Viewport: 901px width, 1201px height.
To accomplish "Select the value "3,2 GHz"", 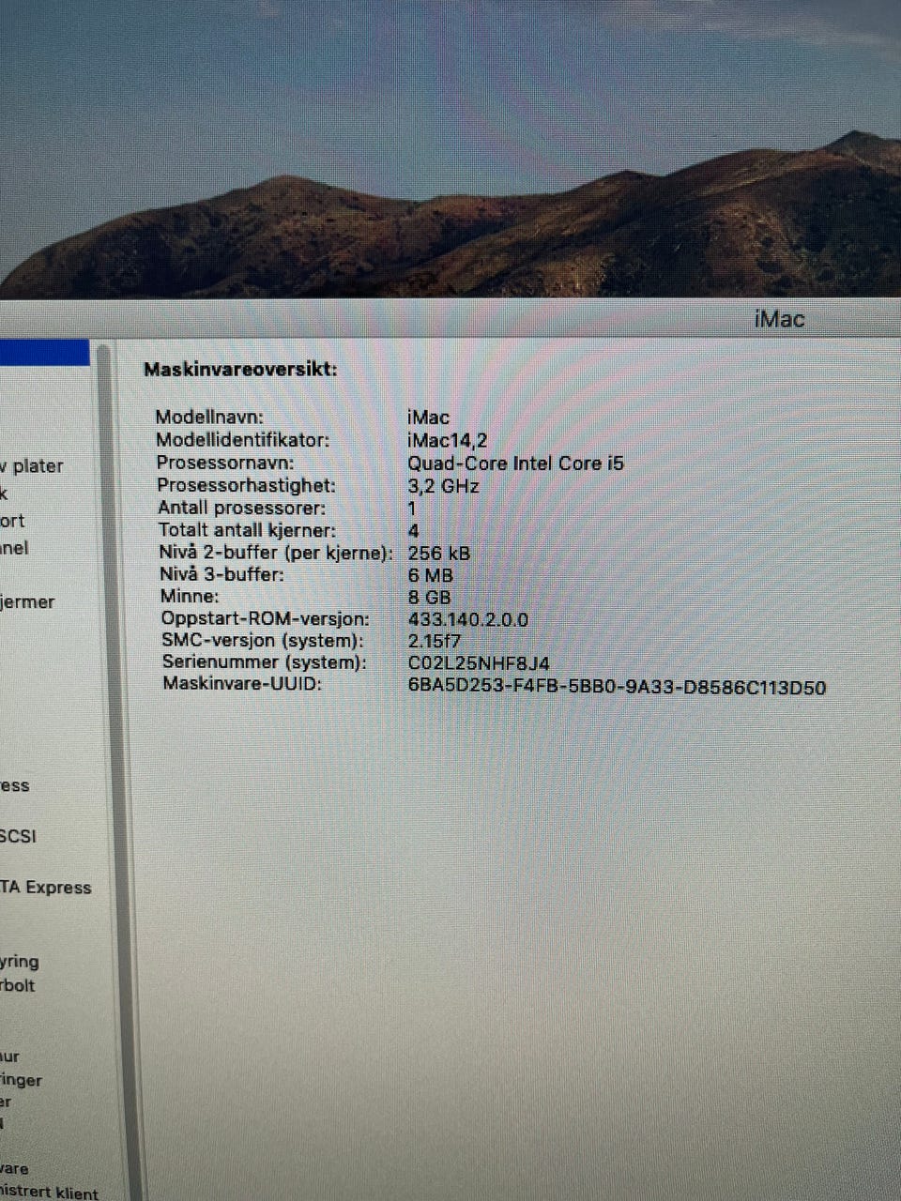I will click(443, 486).
